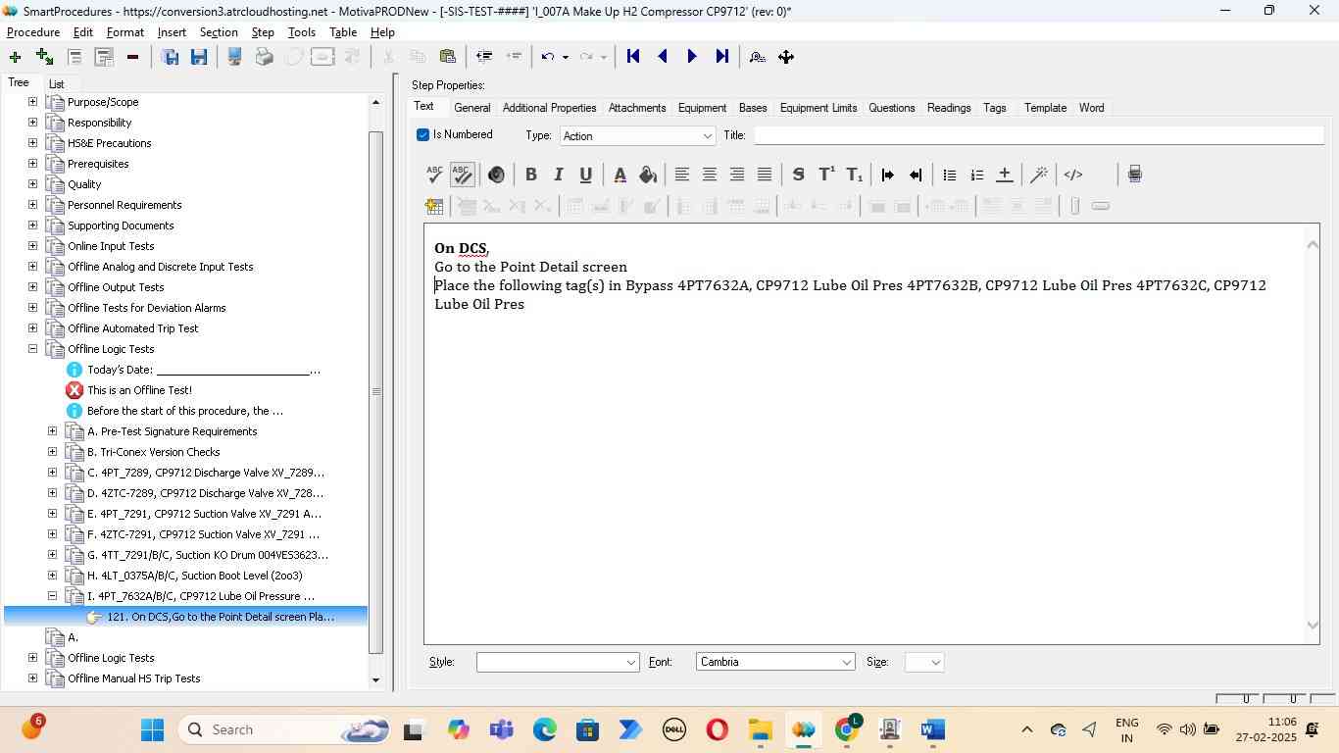Click the tree panel vertical scrollbar
This screenshot has height=753, width=1339.
(376, 391)
